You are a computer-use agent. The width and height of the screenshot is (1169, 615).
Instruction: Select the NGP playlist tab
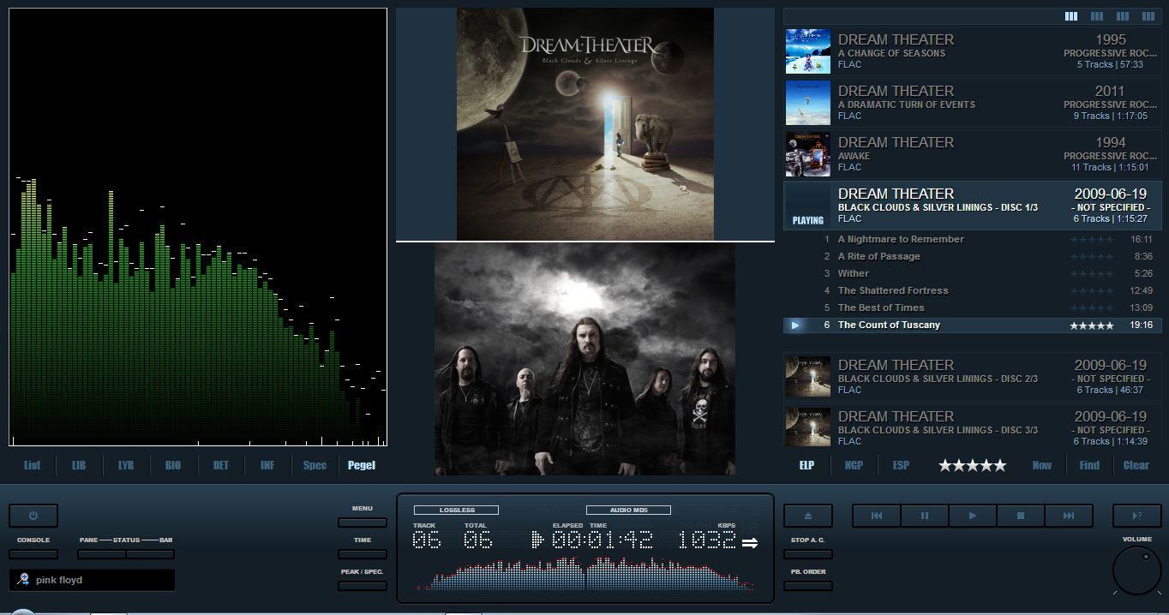click(854, 465)
